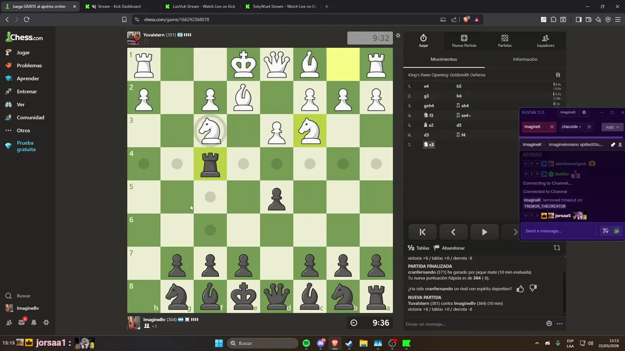The width and height of the screenshot is (625, 351).
Task: Open a new browser tab
Action: pos(327,6)
